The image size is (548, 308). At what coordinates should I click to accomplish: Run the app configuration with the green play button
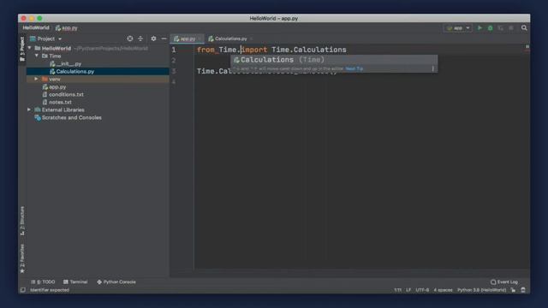click(479, 28)
